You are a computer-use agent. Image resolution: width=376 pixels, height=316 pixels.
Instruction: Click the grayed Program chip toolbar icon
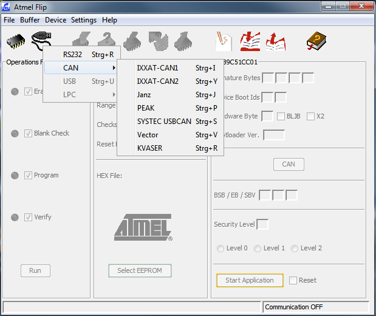[132, 41]
